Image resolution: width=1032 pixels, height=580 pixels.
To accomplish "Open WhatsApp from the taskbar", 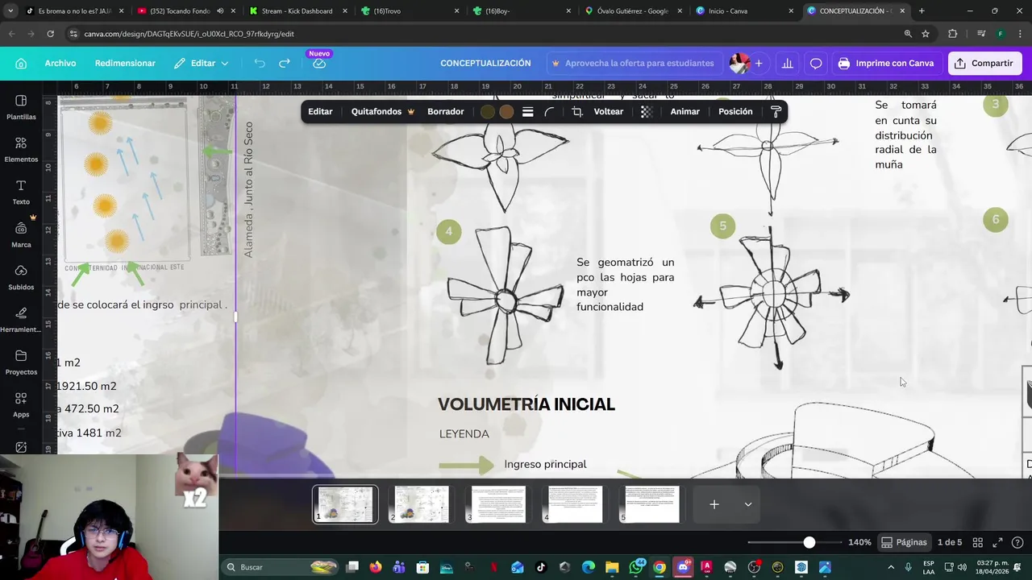I will pyautogui.click(x=636, y=567).
